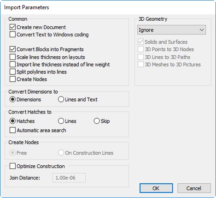Uncheck Create new Document checkbox
Screen dimensions: 216x198
point(12,27)
